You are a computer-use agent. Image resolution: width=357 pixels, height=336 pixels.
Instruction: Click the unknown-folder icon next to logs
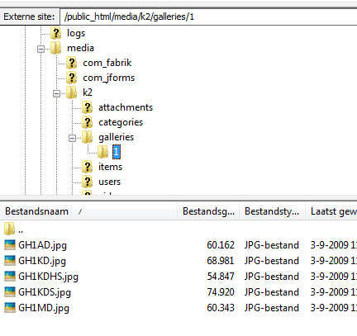coord(56,33)
